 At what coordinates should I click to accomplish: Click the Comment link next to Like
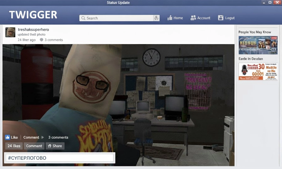click(31, 137)
